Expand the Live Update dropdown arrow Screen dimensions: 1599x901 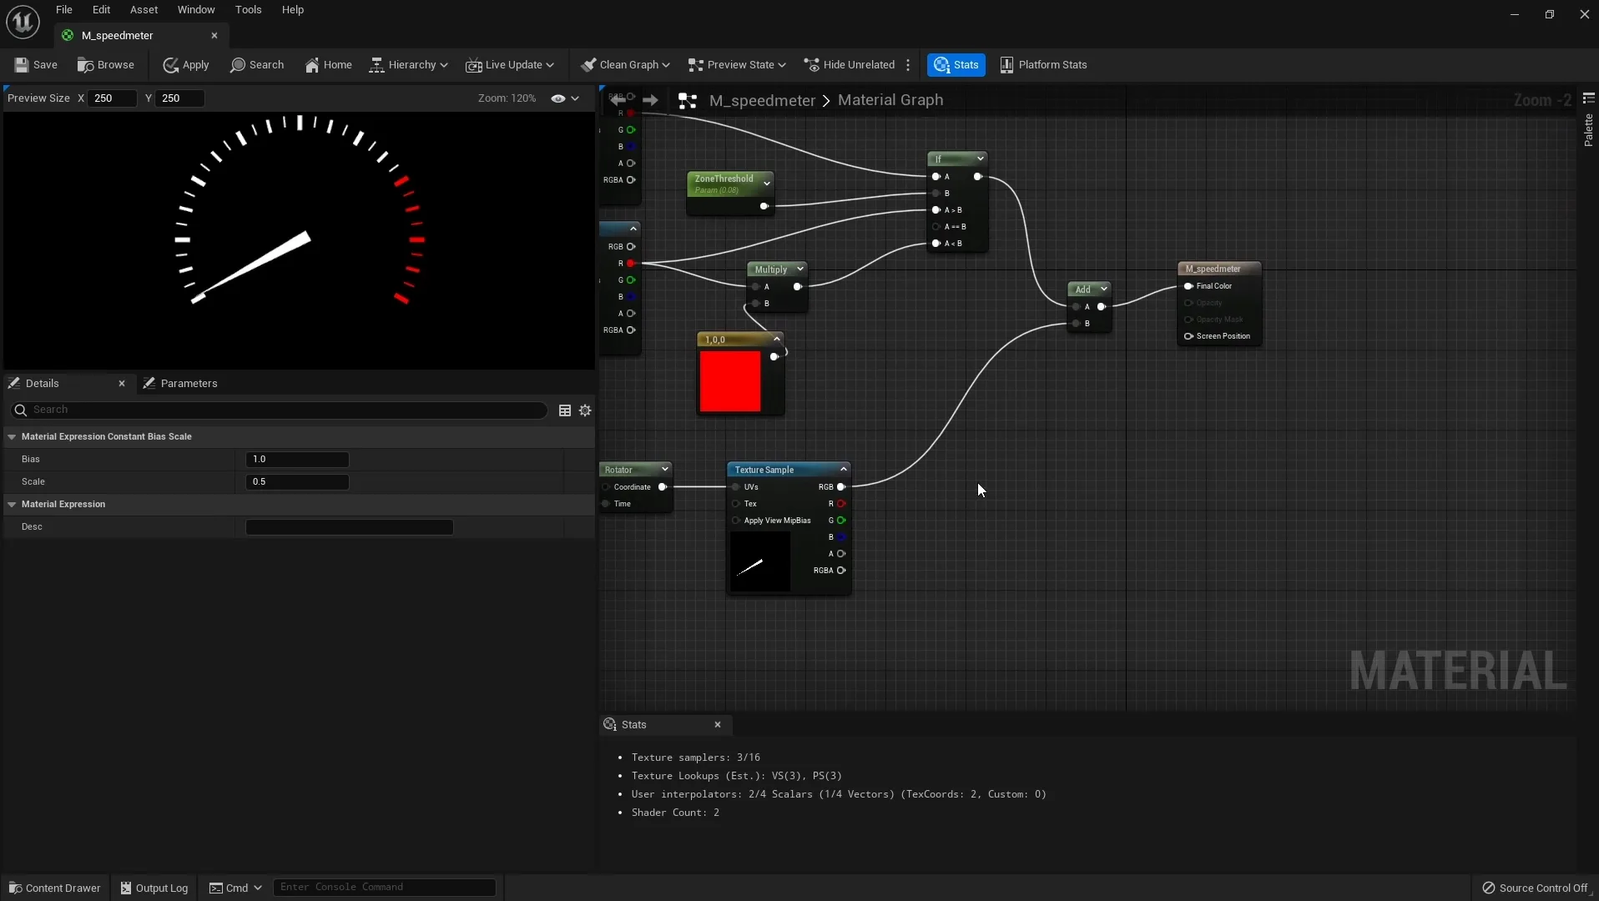pyautogui.click(x=550, y=64)
